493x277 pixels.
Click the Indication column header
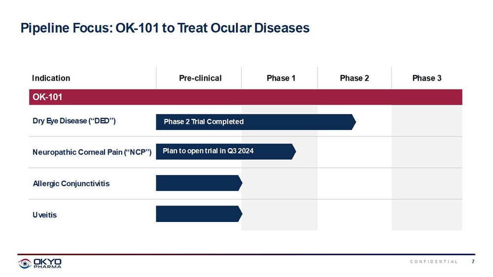(x=51, y=78)
